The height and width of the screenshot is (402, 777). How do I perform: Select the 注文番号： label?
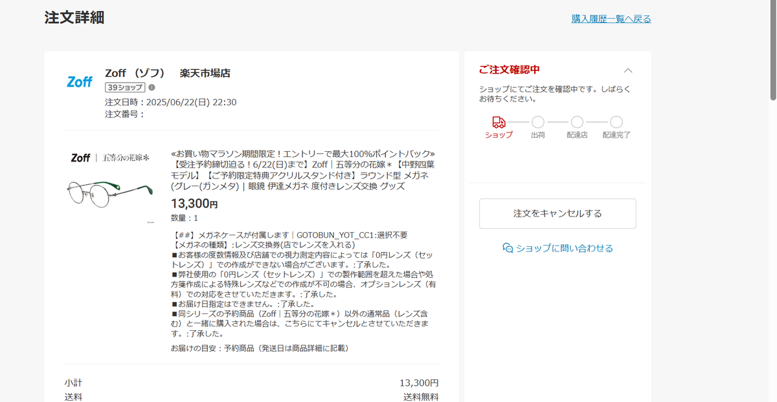point(124,114)
